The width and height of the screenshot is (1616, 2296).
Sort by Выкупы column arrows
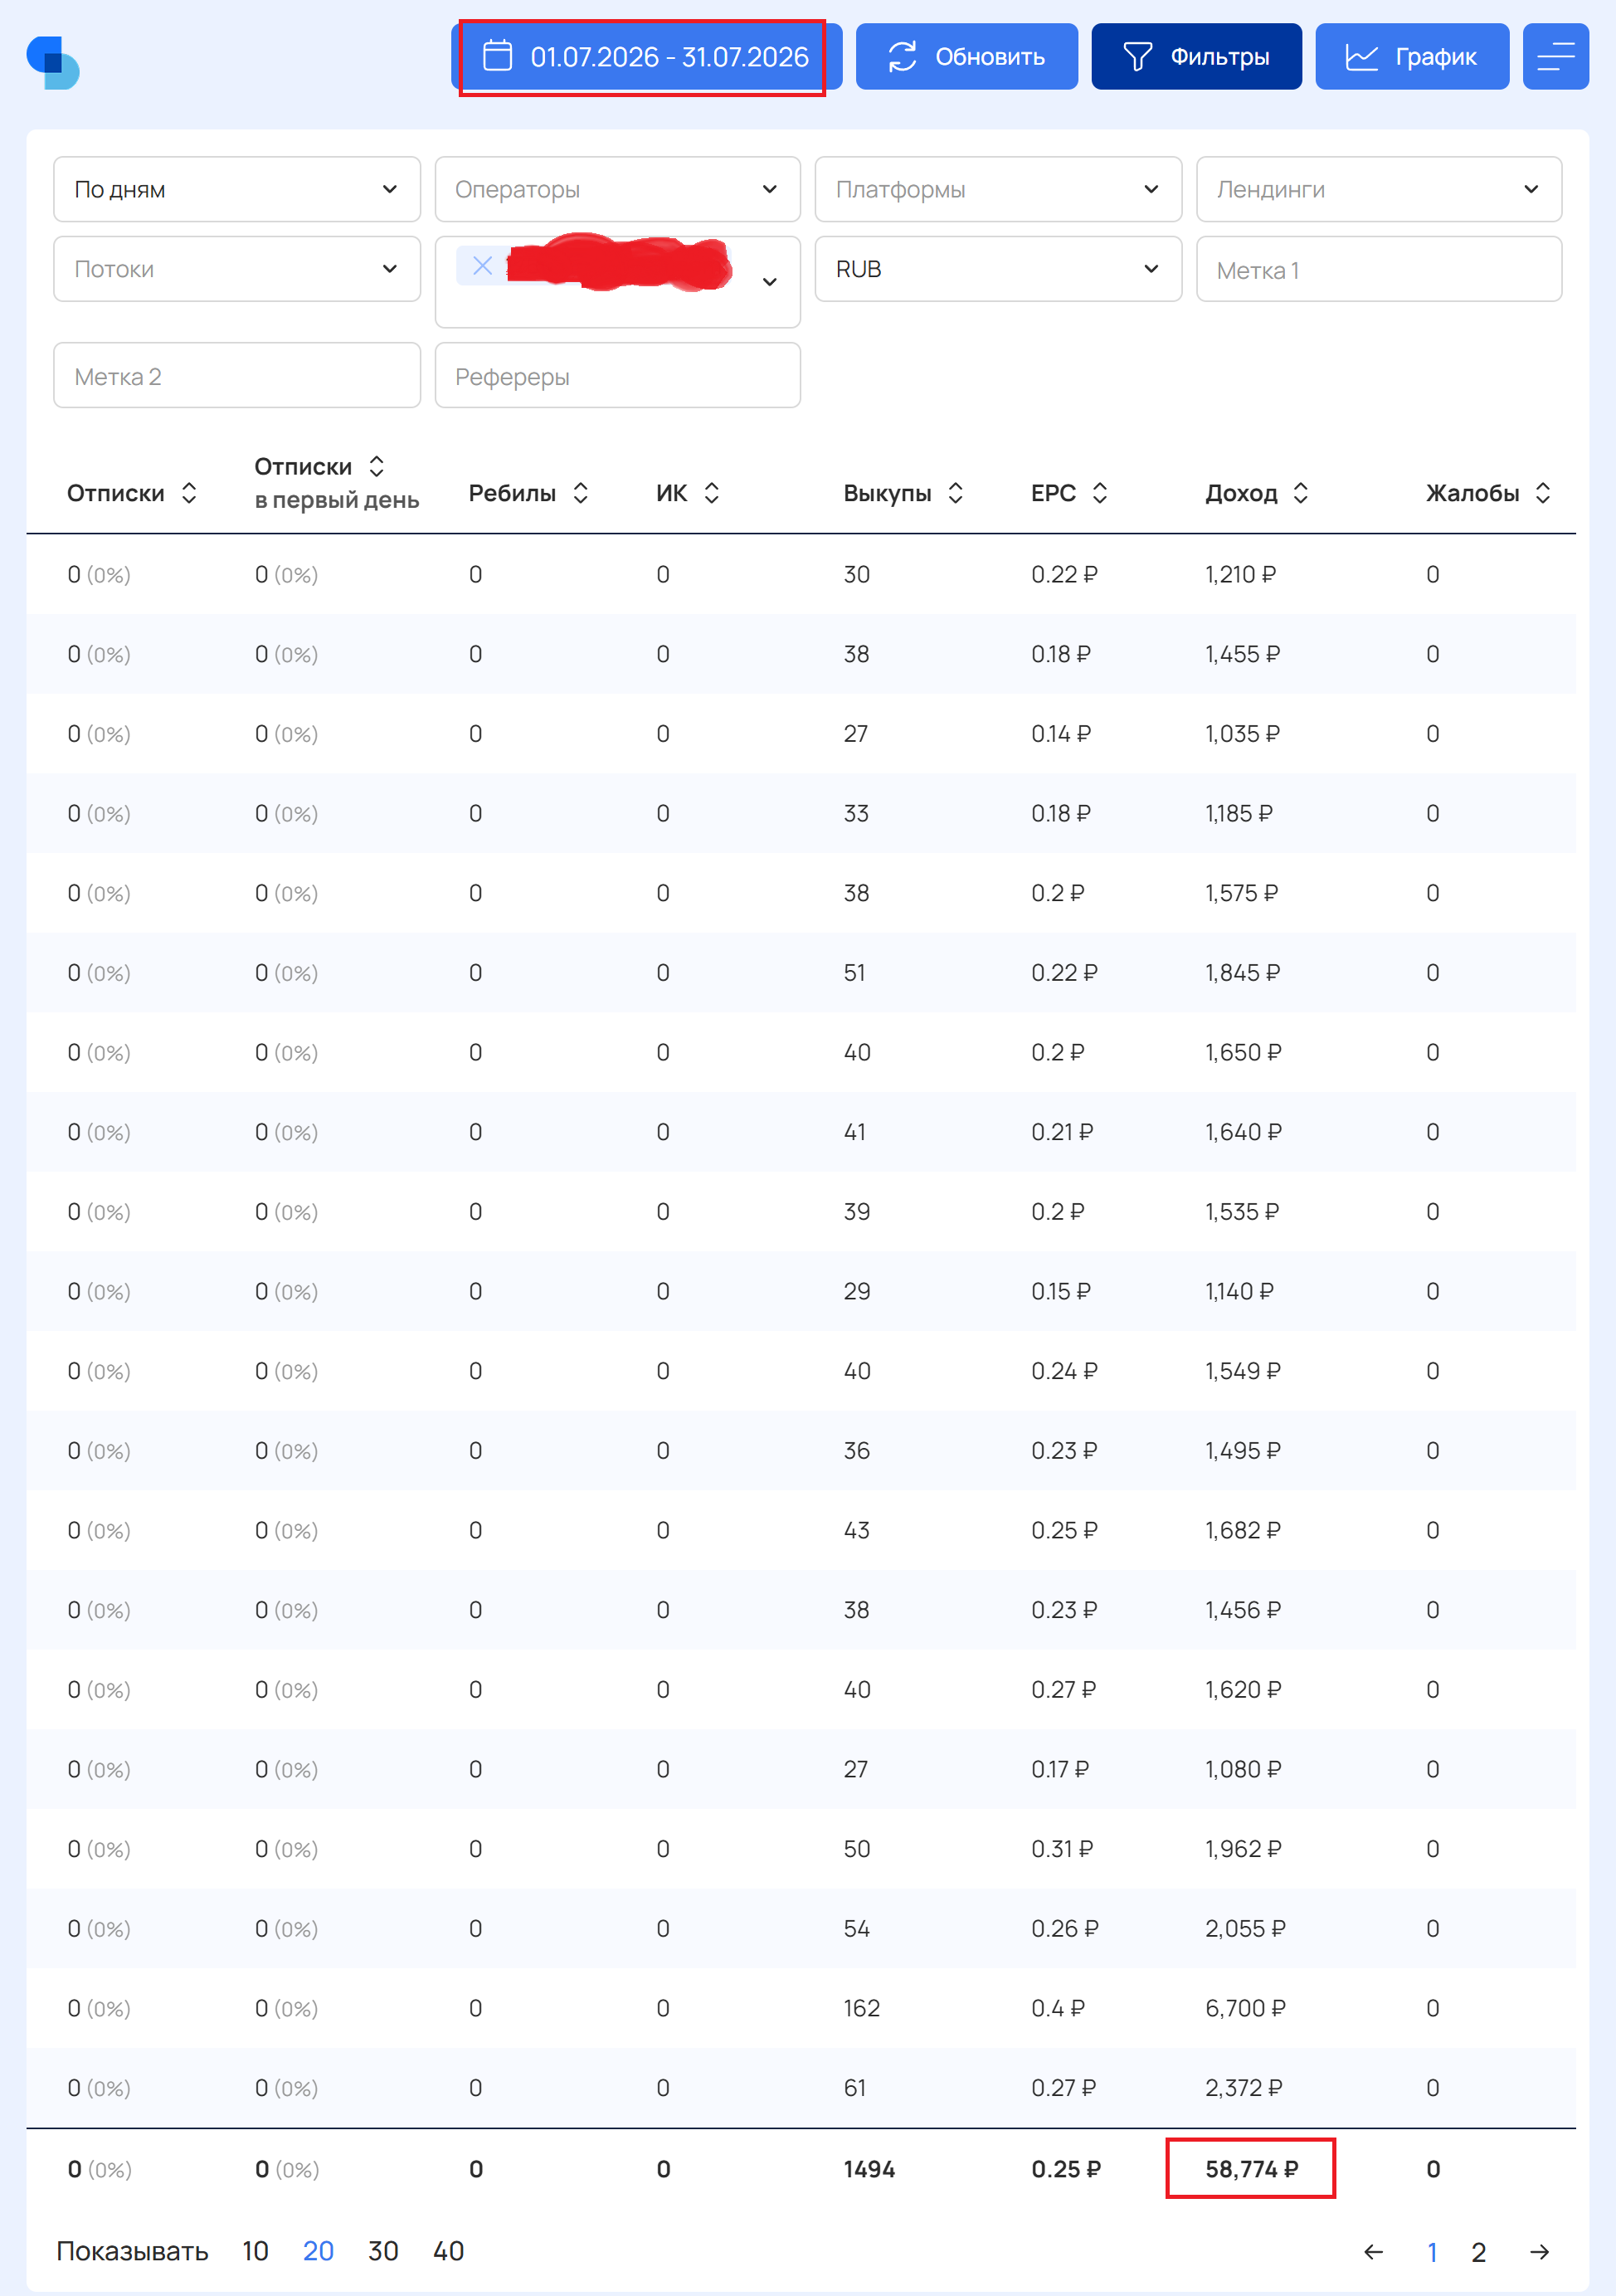click(956, 493)
